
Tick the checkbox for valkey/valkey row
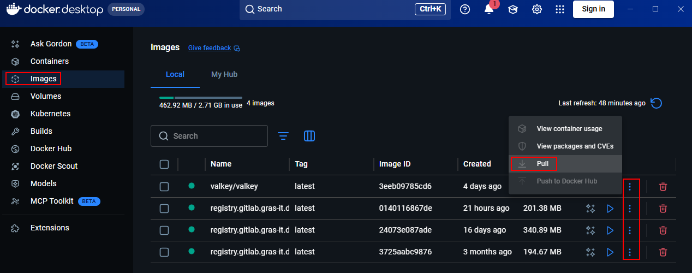[164, 187]
